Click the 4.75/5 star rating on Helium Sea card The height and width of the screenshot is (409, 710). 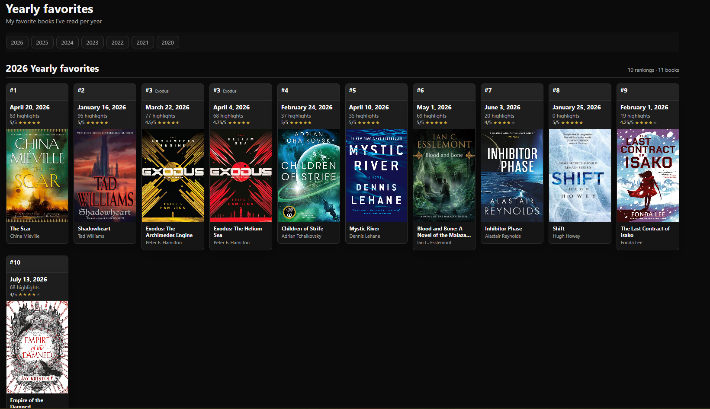(231, 123)
